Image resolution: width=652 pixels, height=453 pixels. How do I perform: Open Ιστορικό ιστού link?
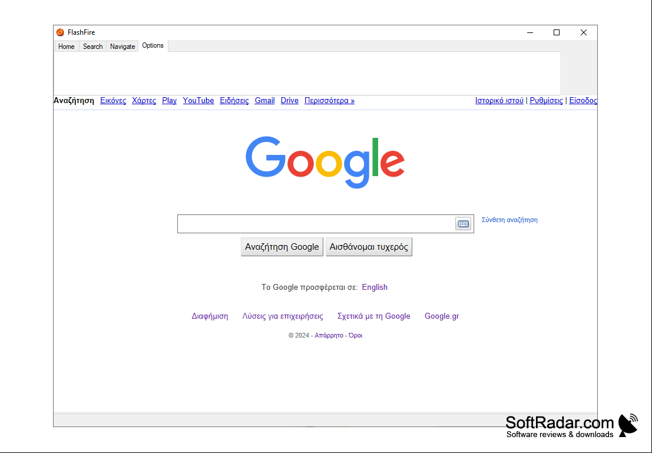pos(499,101)
